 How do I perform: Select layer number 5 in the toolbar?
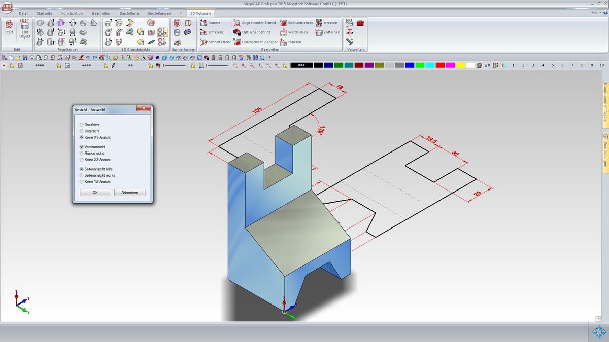click(x=552, y=65)
